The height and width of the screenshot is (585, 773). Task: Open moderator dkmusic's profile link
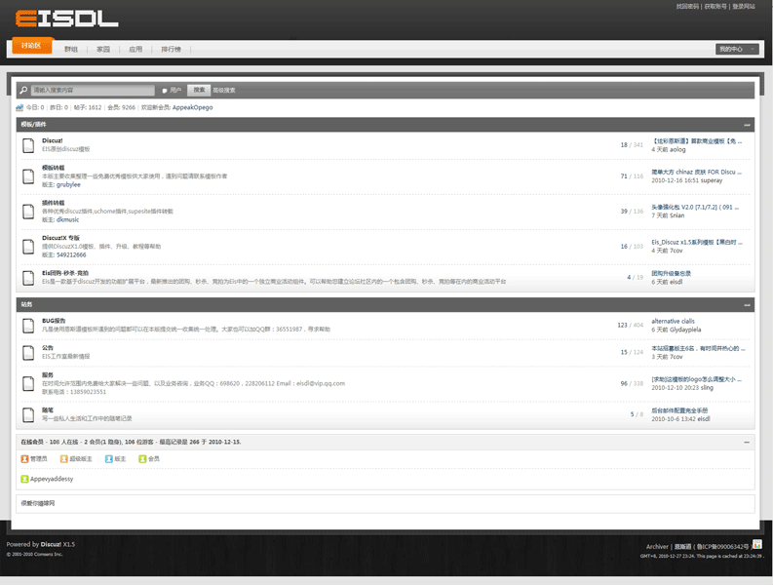tap(67, 220)
